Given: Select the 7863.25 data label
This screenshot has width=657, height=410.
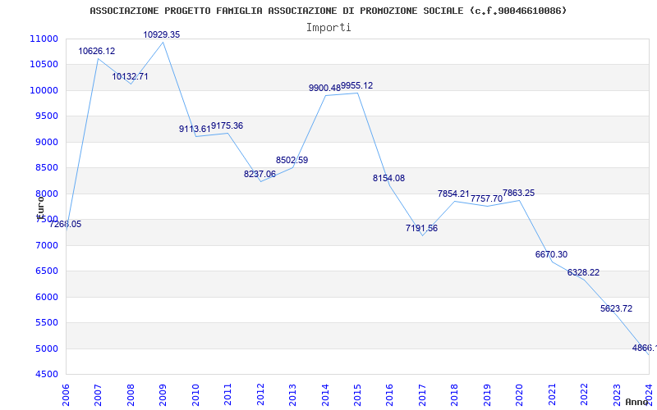Looking at the screenshot, I should [519, 194].
